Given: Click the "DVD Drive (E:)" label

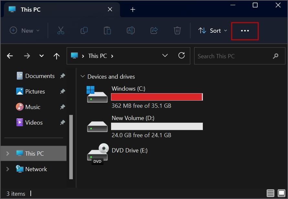Looking at the screenshot, I should point(129,150).
